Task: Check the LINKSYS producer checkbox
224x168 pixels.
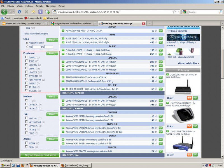Action: 26,72
